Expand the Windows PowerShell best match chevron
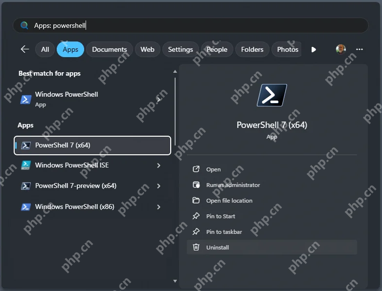Image resolution: width=382 pixels, height=291 pixels. [x=158, y=100]
